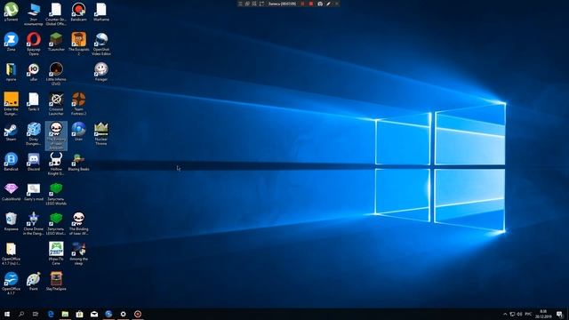Select the Enter the Gungeon shortcut

tap(11, 104)
